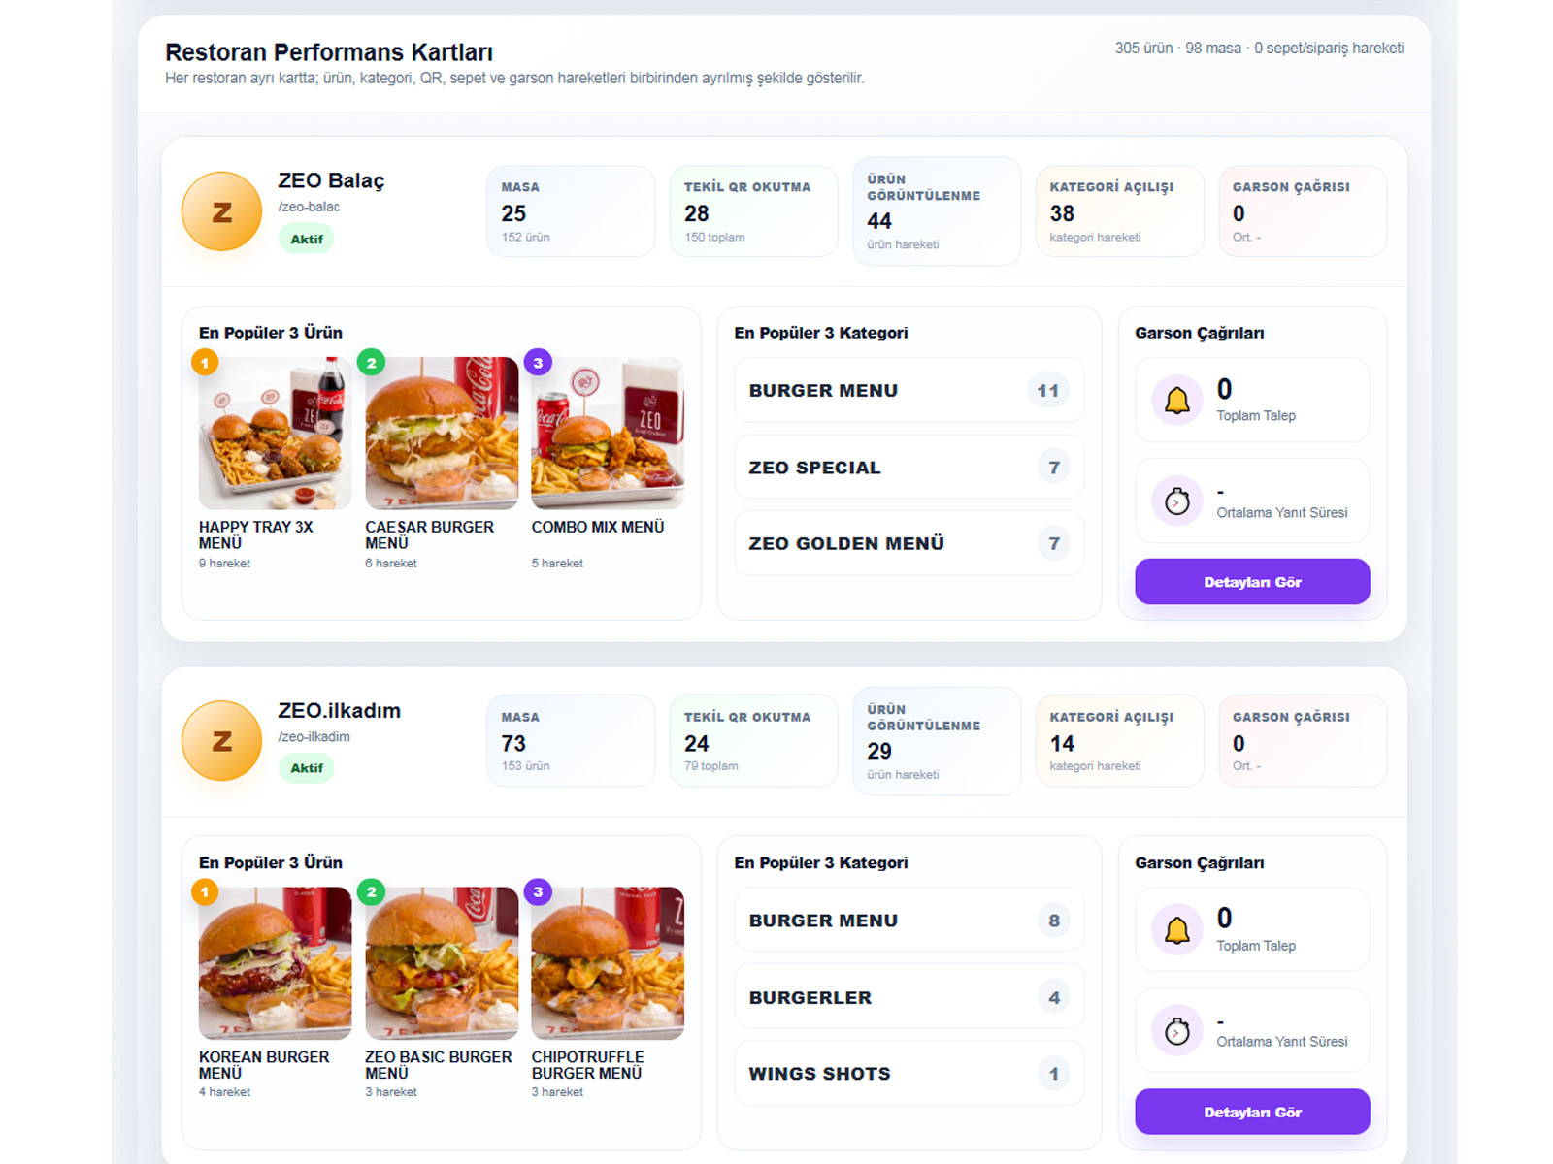Click the green rank 2 badge on ZEO Basic Burger

click(371, 892)
